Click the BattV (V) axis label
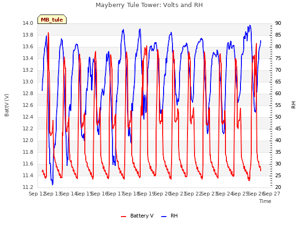 (x=7, y=105)
